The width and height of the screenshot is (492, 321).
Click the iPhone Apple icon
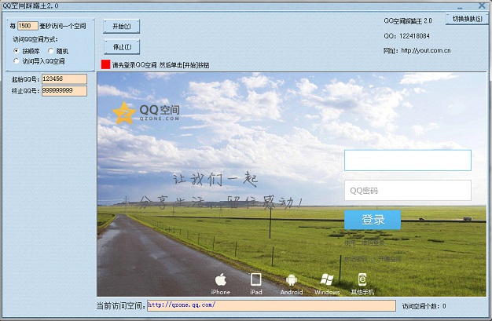tap(221, 279)
